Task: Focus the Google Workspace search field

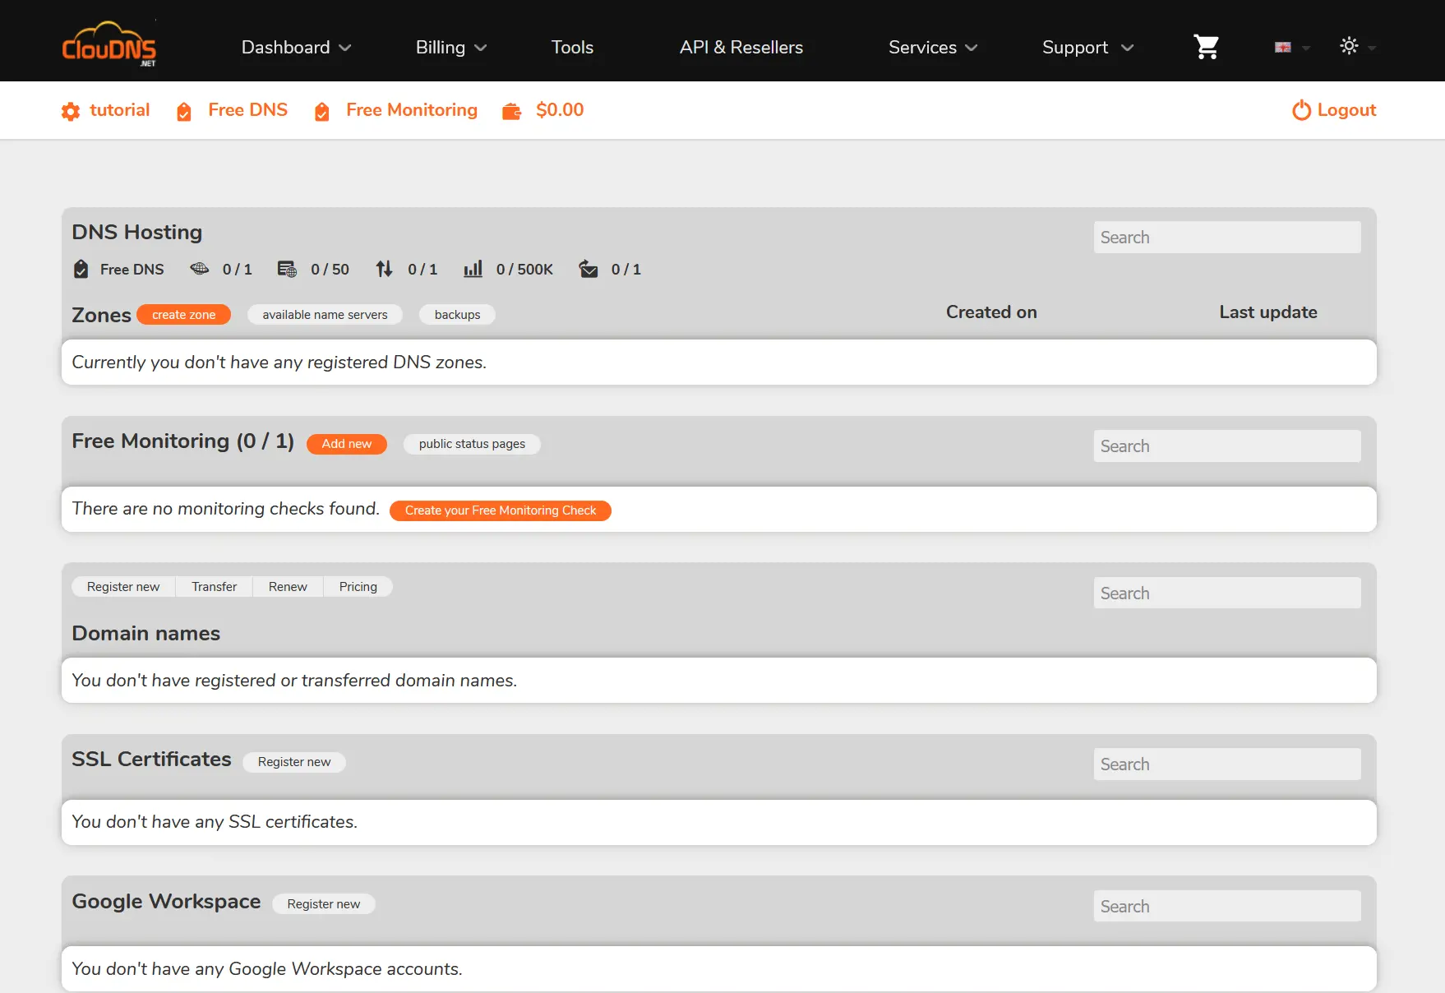Action: click(1227, 907)
